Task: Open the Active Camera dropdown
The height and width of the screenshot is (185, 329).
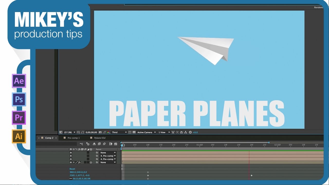Action: tap(147, 132)
